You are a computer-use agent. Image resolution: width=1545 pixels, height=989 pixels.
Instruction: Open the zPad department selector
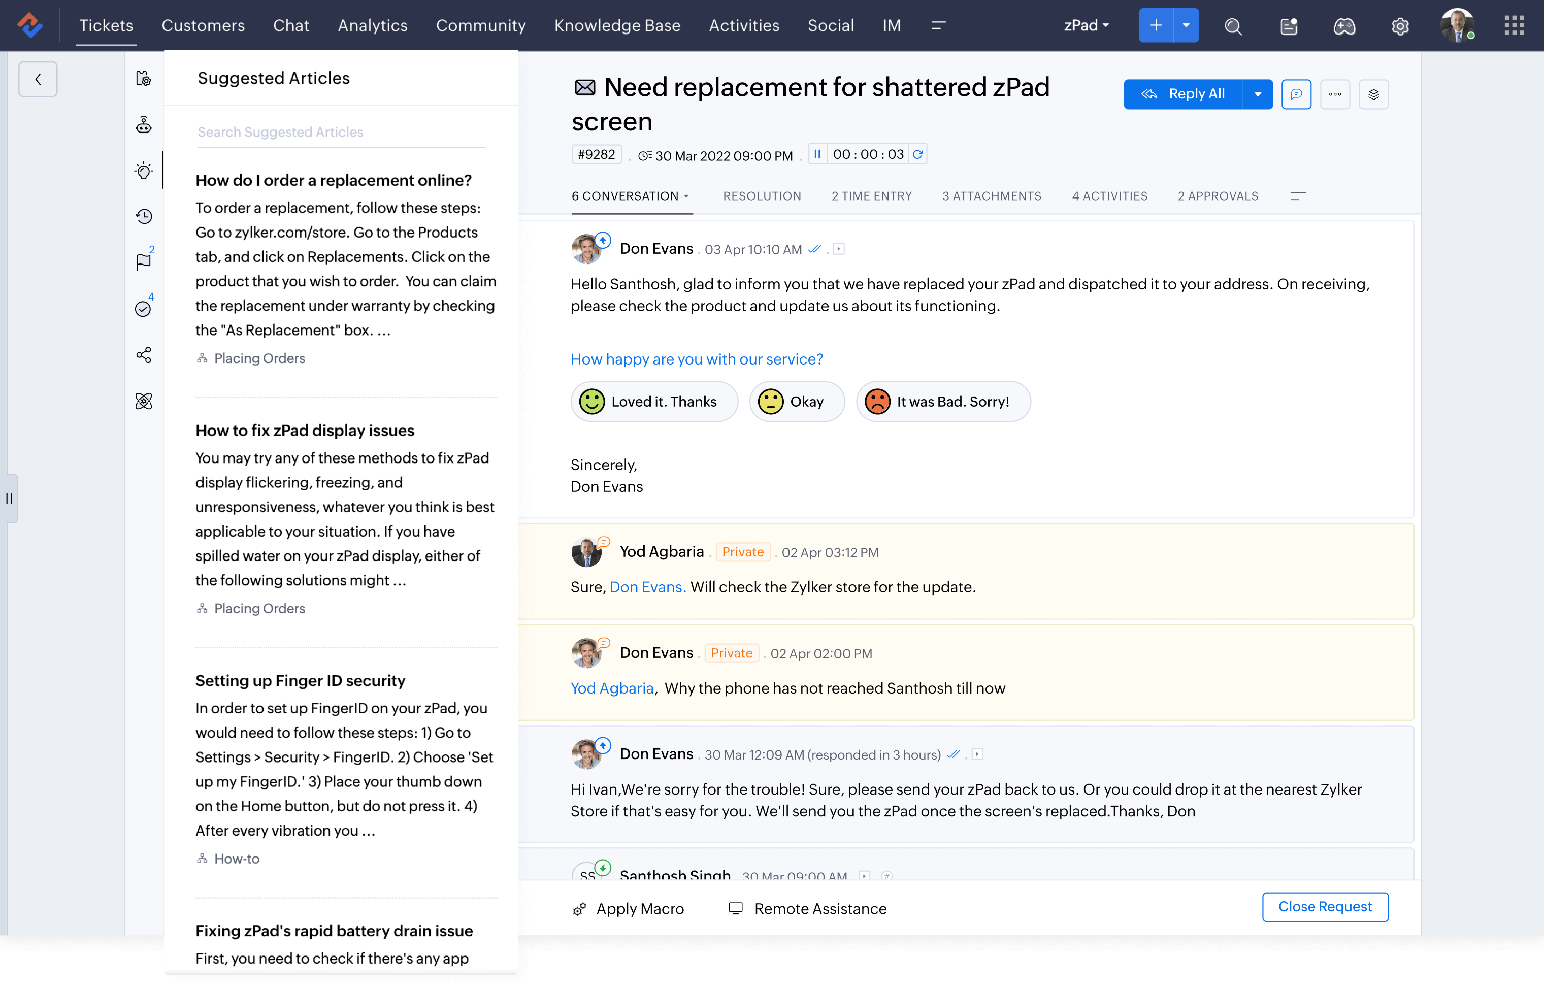(x=1085, y=25)
